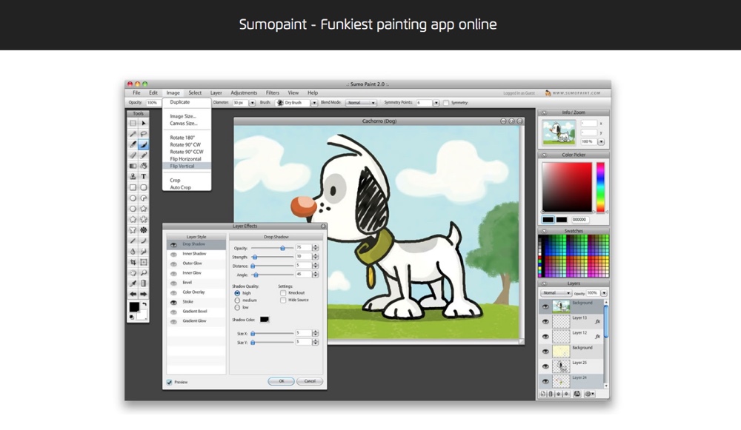Click the Shadow Color black swatch

[265, 320]
